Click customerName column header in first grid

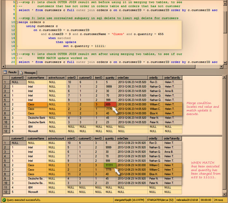(36, 78)
